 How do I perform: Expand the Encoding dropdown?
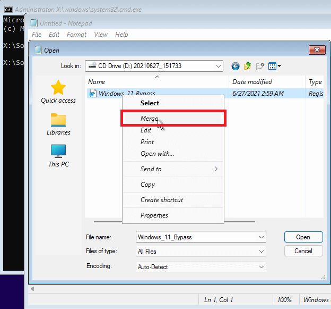tap(201, 267)
